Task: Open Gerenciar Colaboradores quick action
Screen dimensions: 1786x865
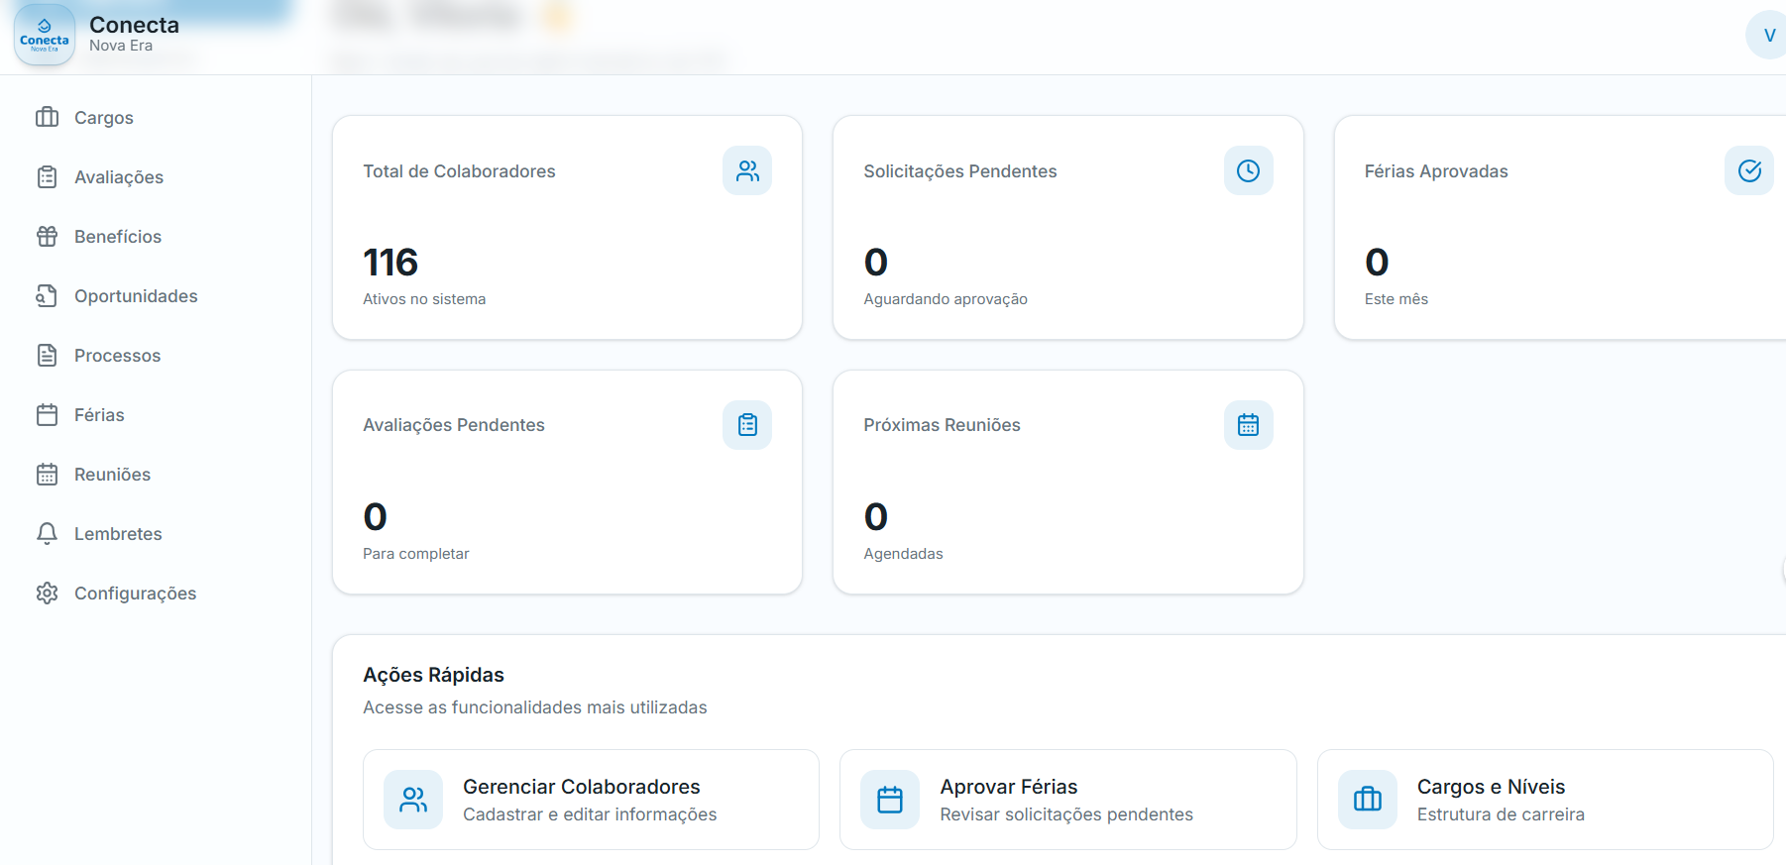Action: coord(591,800)
